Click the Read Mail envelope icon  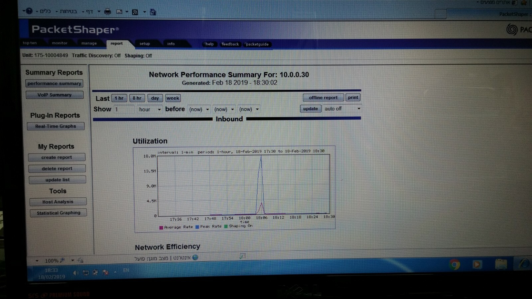tap(119, 12)
